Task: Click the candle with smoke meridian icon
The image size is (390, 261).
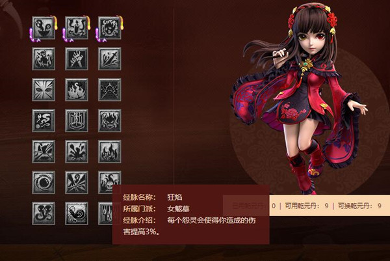Action: point(77,28)
